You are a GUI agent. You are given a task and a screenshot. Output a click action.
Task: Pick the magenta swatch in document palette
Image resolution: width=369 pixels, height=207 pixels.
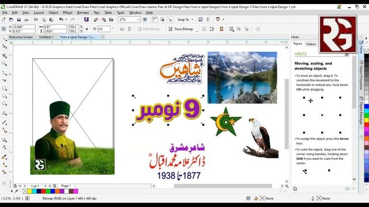pos(76,191)
